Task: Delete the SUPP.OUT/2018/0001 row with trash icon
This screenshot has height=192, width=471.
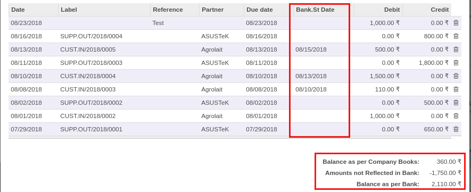Action: (x=456, y=129)
